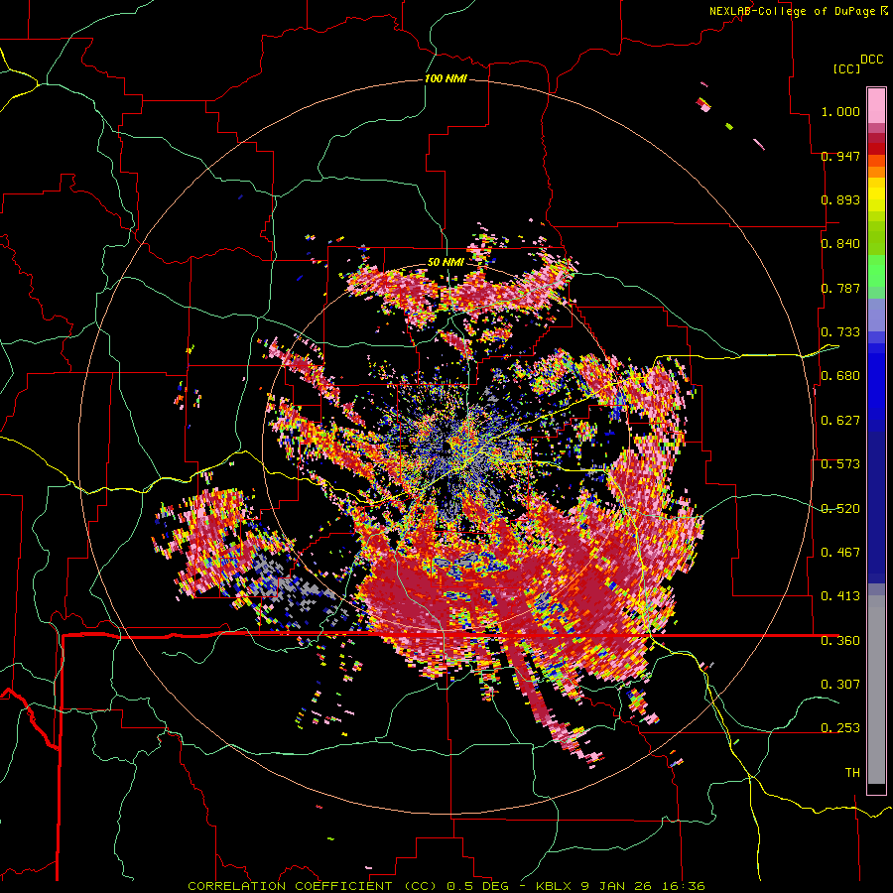The width and height of the screenshot is (893, 893).
Task: Click the DCC legend title
Action: pyautogui.click(x=871, y=60)
